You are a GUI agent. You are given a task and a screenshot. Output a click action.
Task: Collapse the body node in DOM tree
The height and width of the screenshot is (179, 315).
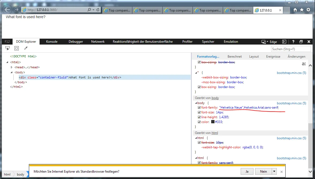12,72
